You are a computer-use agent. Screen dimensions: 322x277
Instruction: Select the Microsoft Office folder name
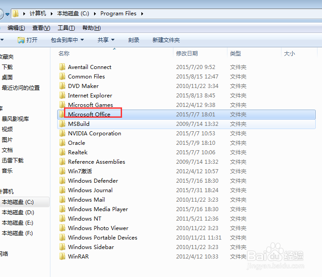coord(89,114)
